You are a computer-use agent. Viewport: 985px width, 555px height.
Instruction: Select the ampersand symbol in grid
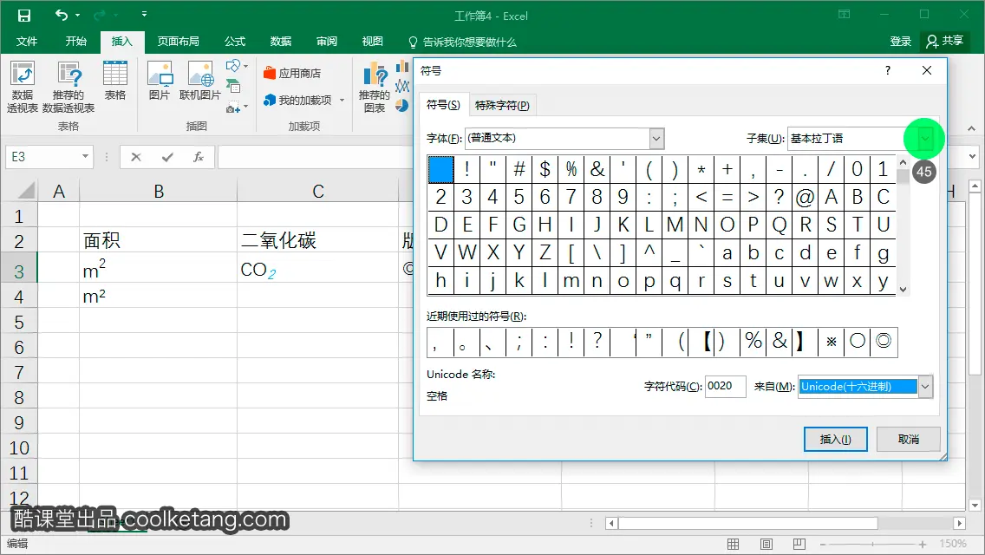[x=597, y=169]
